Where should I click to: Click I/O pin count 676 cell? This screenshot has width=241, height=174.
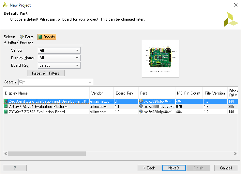coord(189,107)
